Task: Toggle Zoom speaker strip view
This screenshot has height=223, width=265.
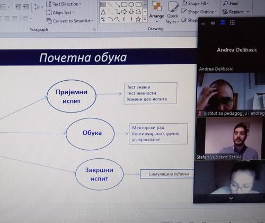Action: [223, 22]
